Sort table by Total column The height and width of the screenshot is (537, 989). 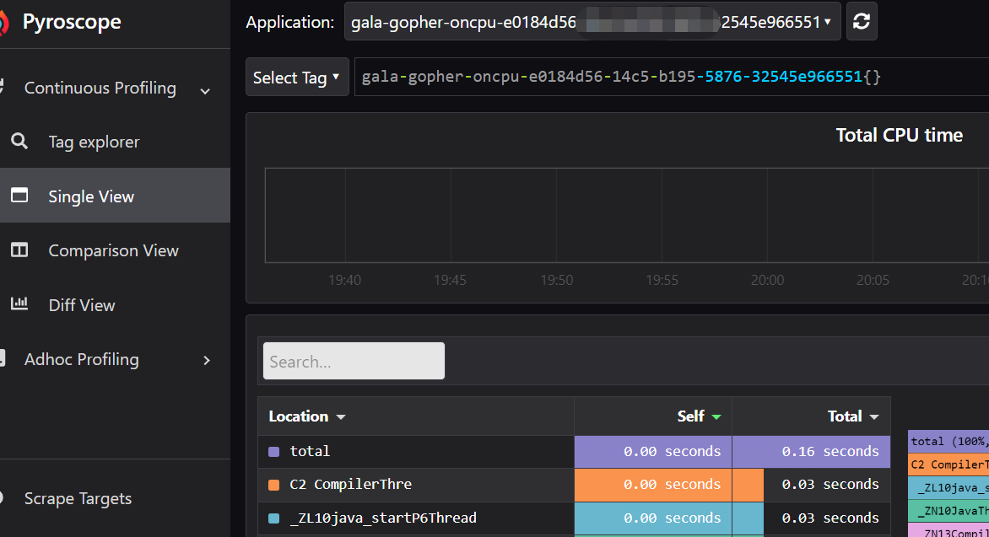[x=853, y=416]
